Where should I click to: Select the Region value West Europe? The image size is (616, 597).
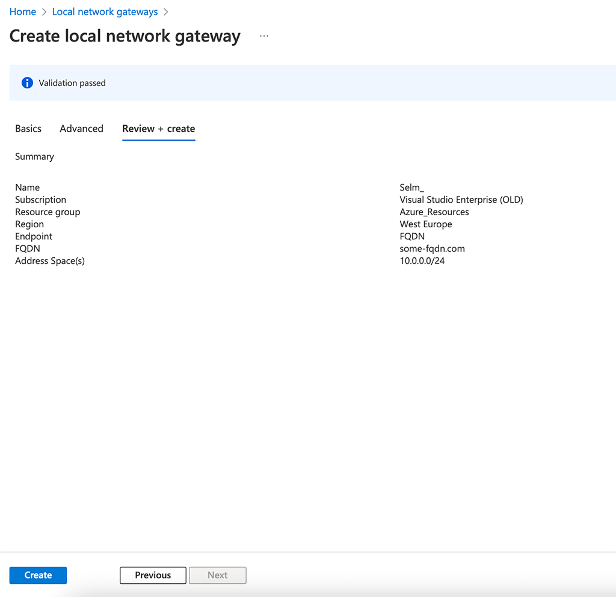coord(426,224)
